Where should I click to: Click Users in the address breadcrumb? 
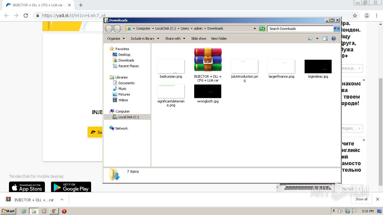tap(185, 29)
